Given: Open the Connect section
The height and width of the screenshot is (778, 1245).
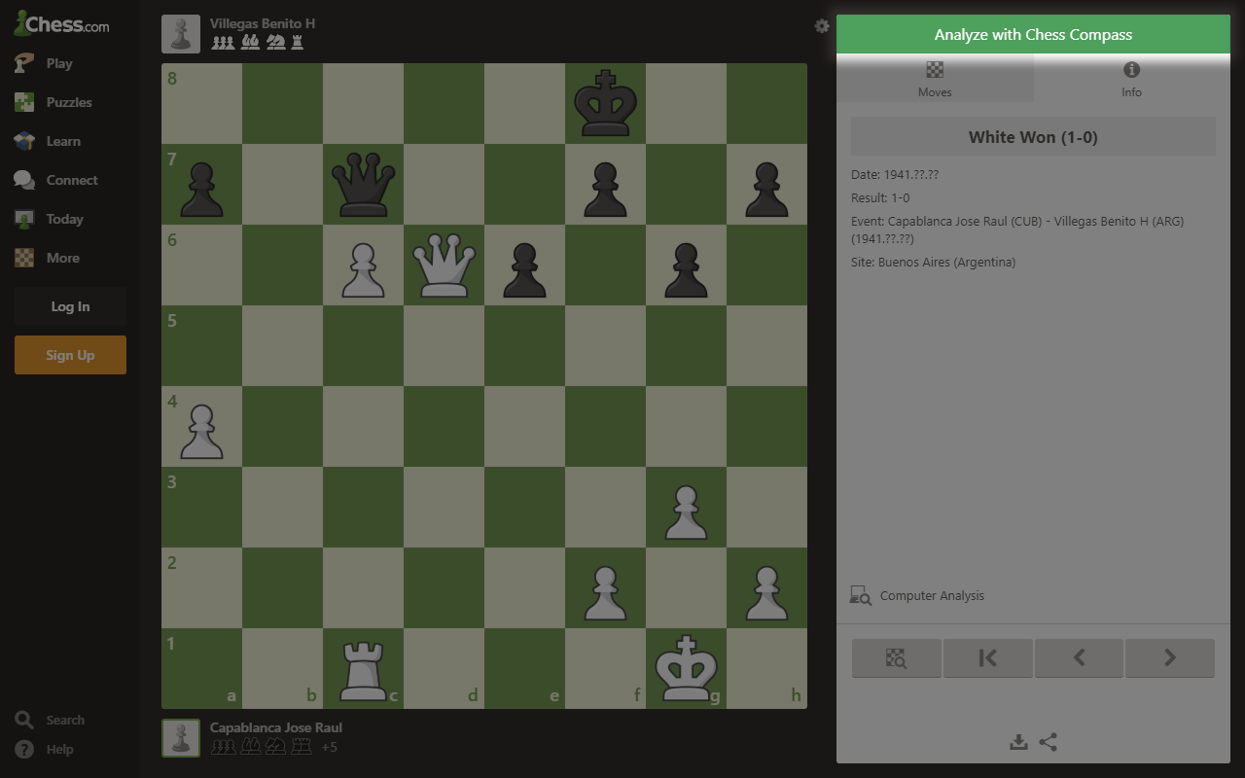Looking at the screenshot, I should pyautogui.click(x=24, y=180).
